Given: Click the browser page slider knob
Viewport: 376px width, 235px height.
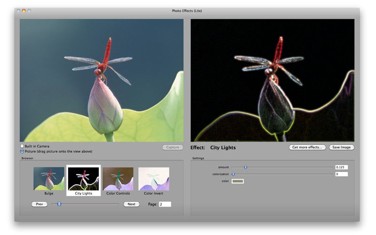Looking at the screenshot, I should tap(59, 204).
